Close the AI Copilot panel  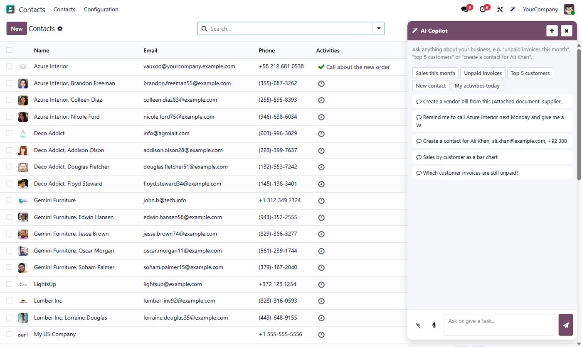coord(566,31)
